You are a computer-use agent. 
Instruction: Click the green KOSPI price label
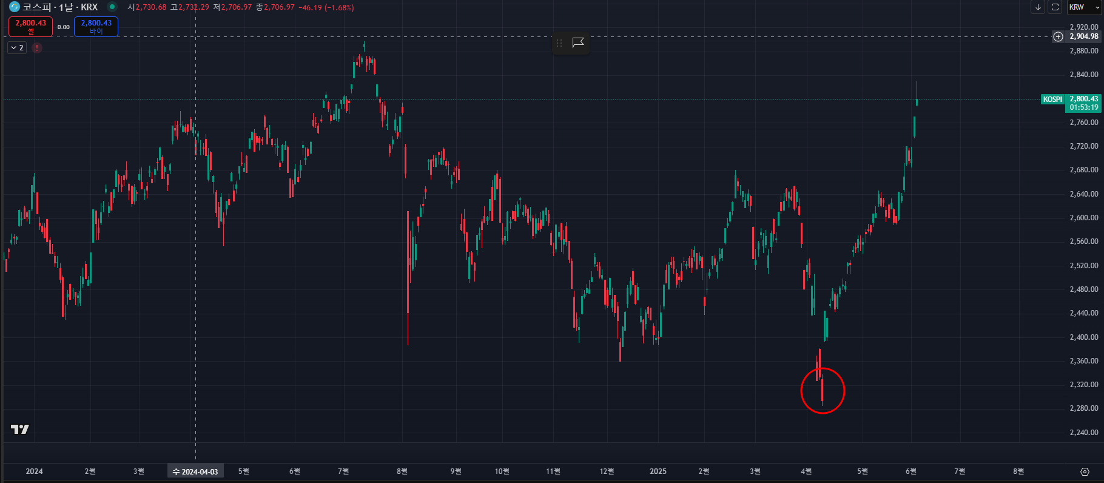(x=1052, y=99)
